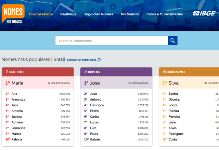Click the family icon in Sobrenomes header

(164, 72)
